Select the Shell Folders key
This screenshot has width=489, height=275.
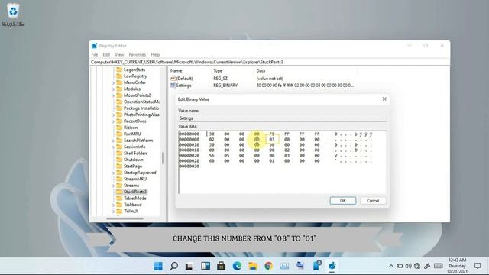pyautogui.click(x=135, y=154)
